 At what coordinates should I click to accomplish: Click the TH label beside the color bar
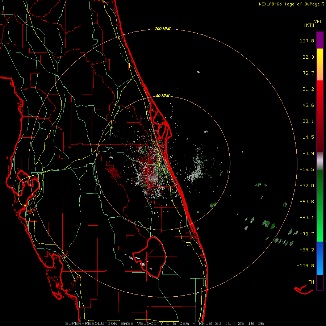(311, 282)
